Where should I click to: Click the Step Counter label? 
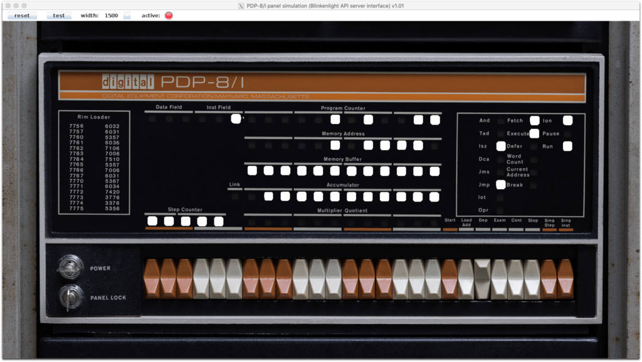pyautogui.click(x=185, y=209)
